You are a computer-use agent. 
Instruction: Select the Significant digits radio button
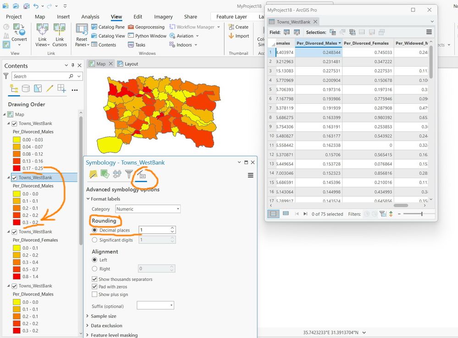(x=94, y=240)
